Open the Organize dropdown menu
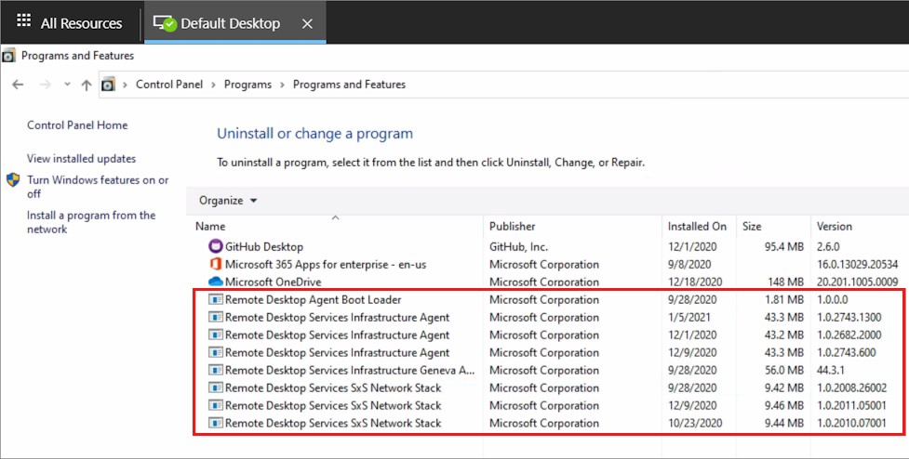Viewport: 909px width, 459px height. tap(228, 201)
